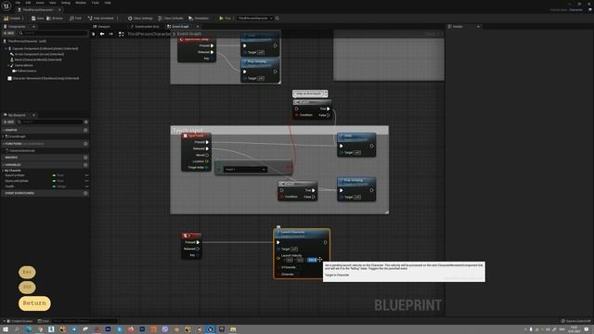Open the Touch 1 finger index dropdown
Image resolution: width=594 pixels, height=334 pixels.
245,169
